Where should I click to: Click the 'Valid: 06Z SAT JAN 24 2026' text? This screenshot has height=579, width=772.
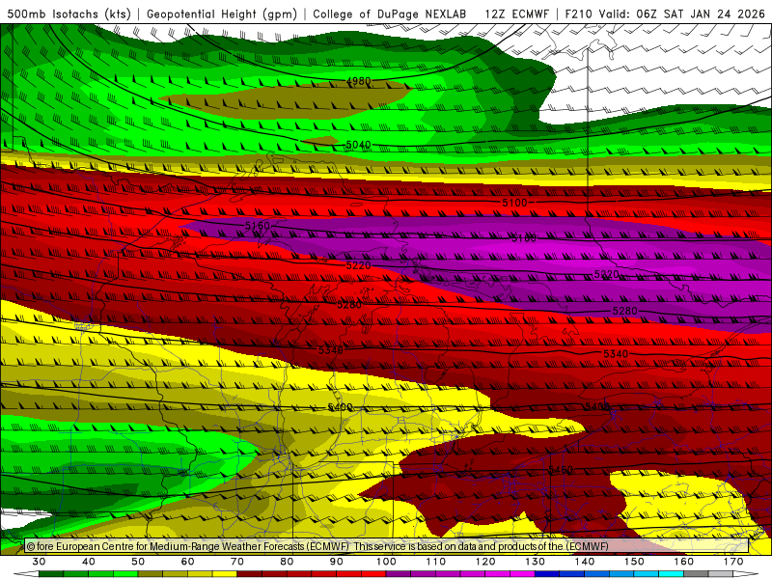point(682,14)
